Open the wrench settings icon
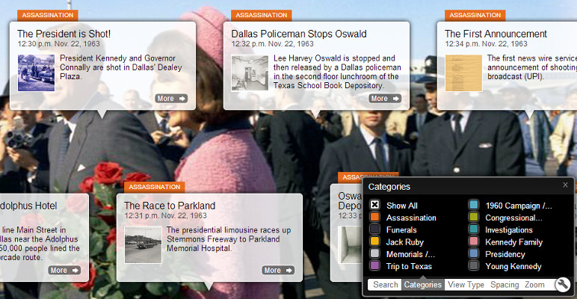 coord(563,284)
